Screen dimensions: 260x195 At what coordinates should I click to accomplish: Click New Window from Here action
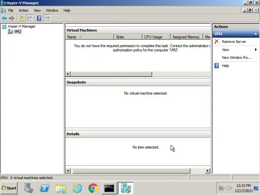pyautogui.click(x=237, y=58)
